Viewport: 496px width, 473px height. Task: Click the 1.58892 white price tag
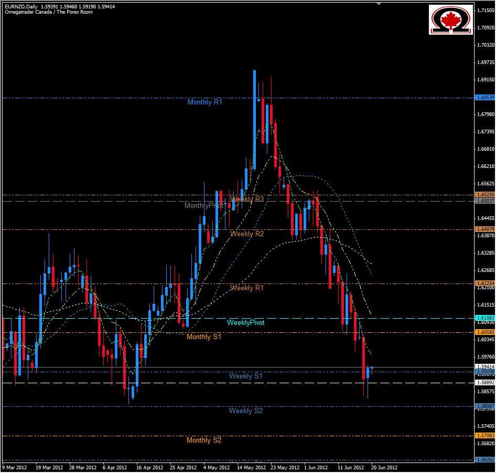click(485, 383)
